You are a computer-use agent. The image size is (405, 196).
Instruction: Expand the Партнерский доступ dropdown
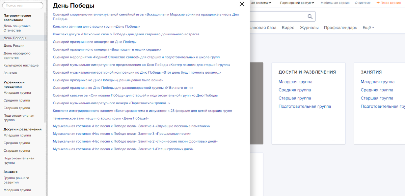tap(297, 3)
